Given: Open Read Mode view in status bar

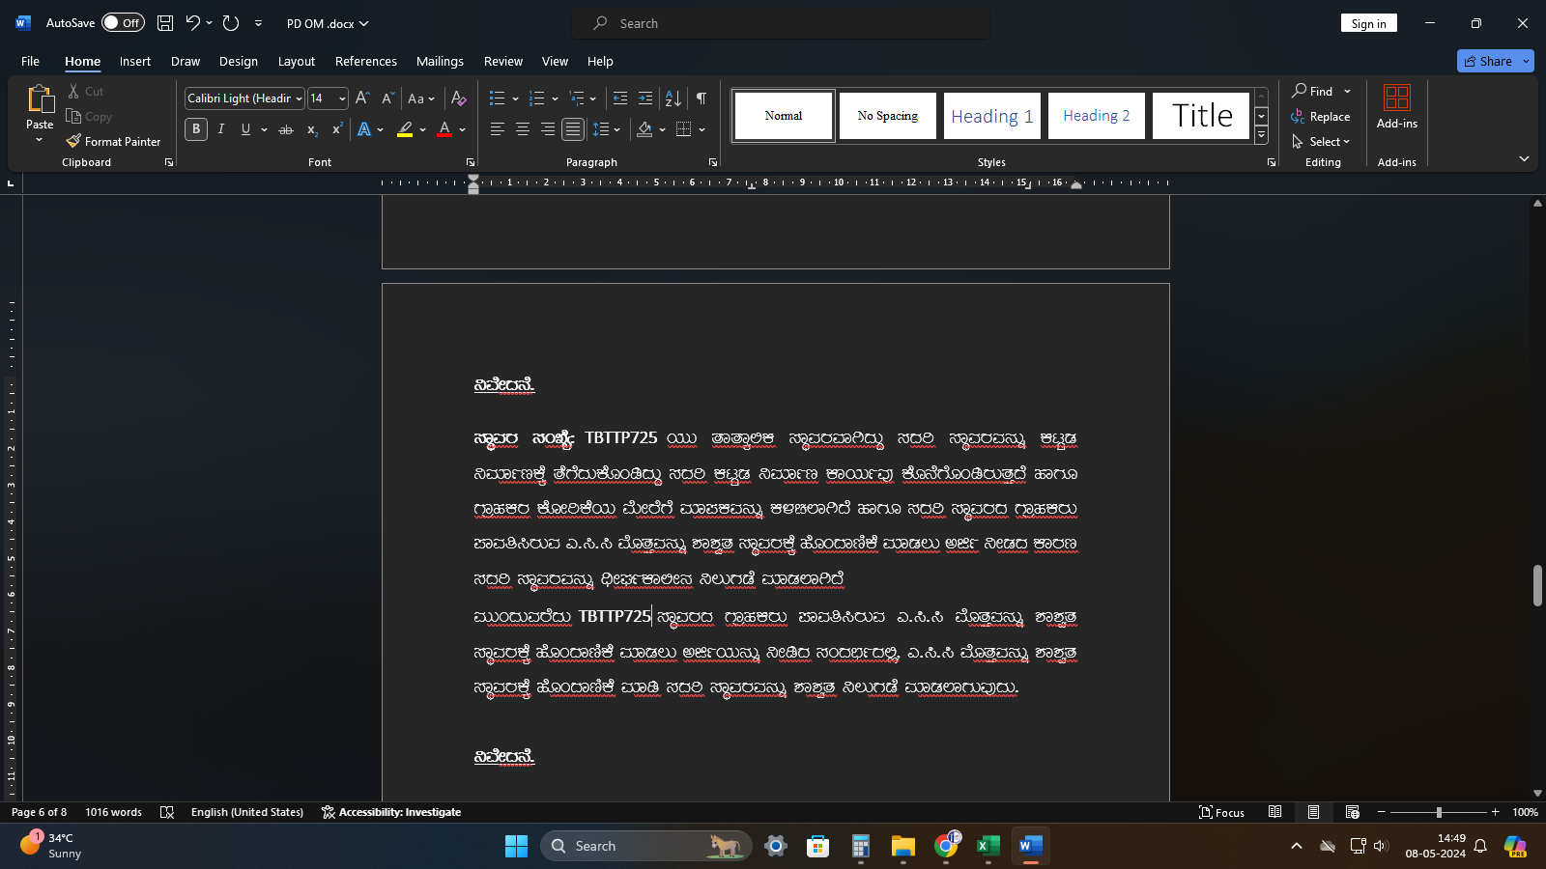Looking at the screenshot, I should [x=1275, y=812].
